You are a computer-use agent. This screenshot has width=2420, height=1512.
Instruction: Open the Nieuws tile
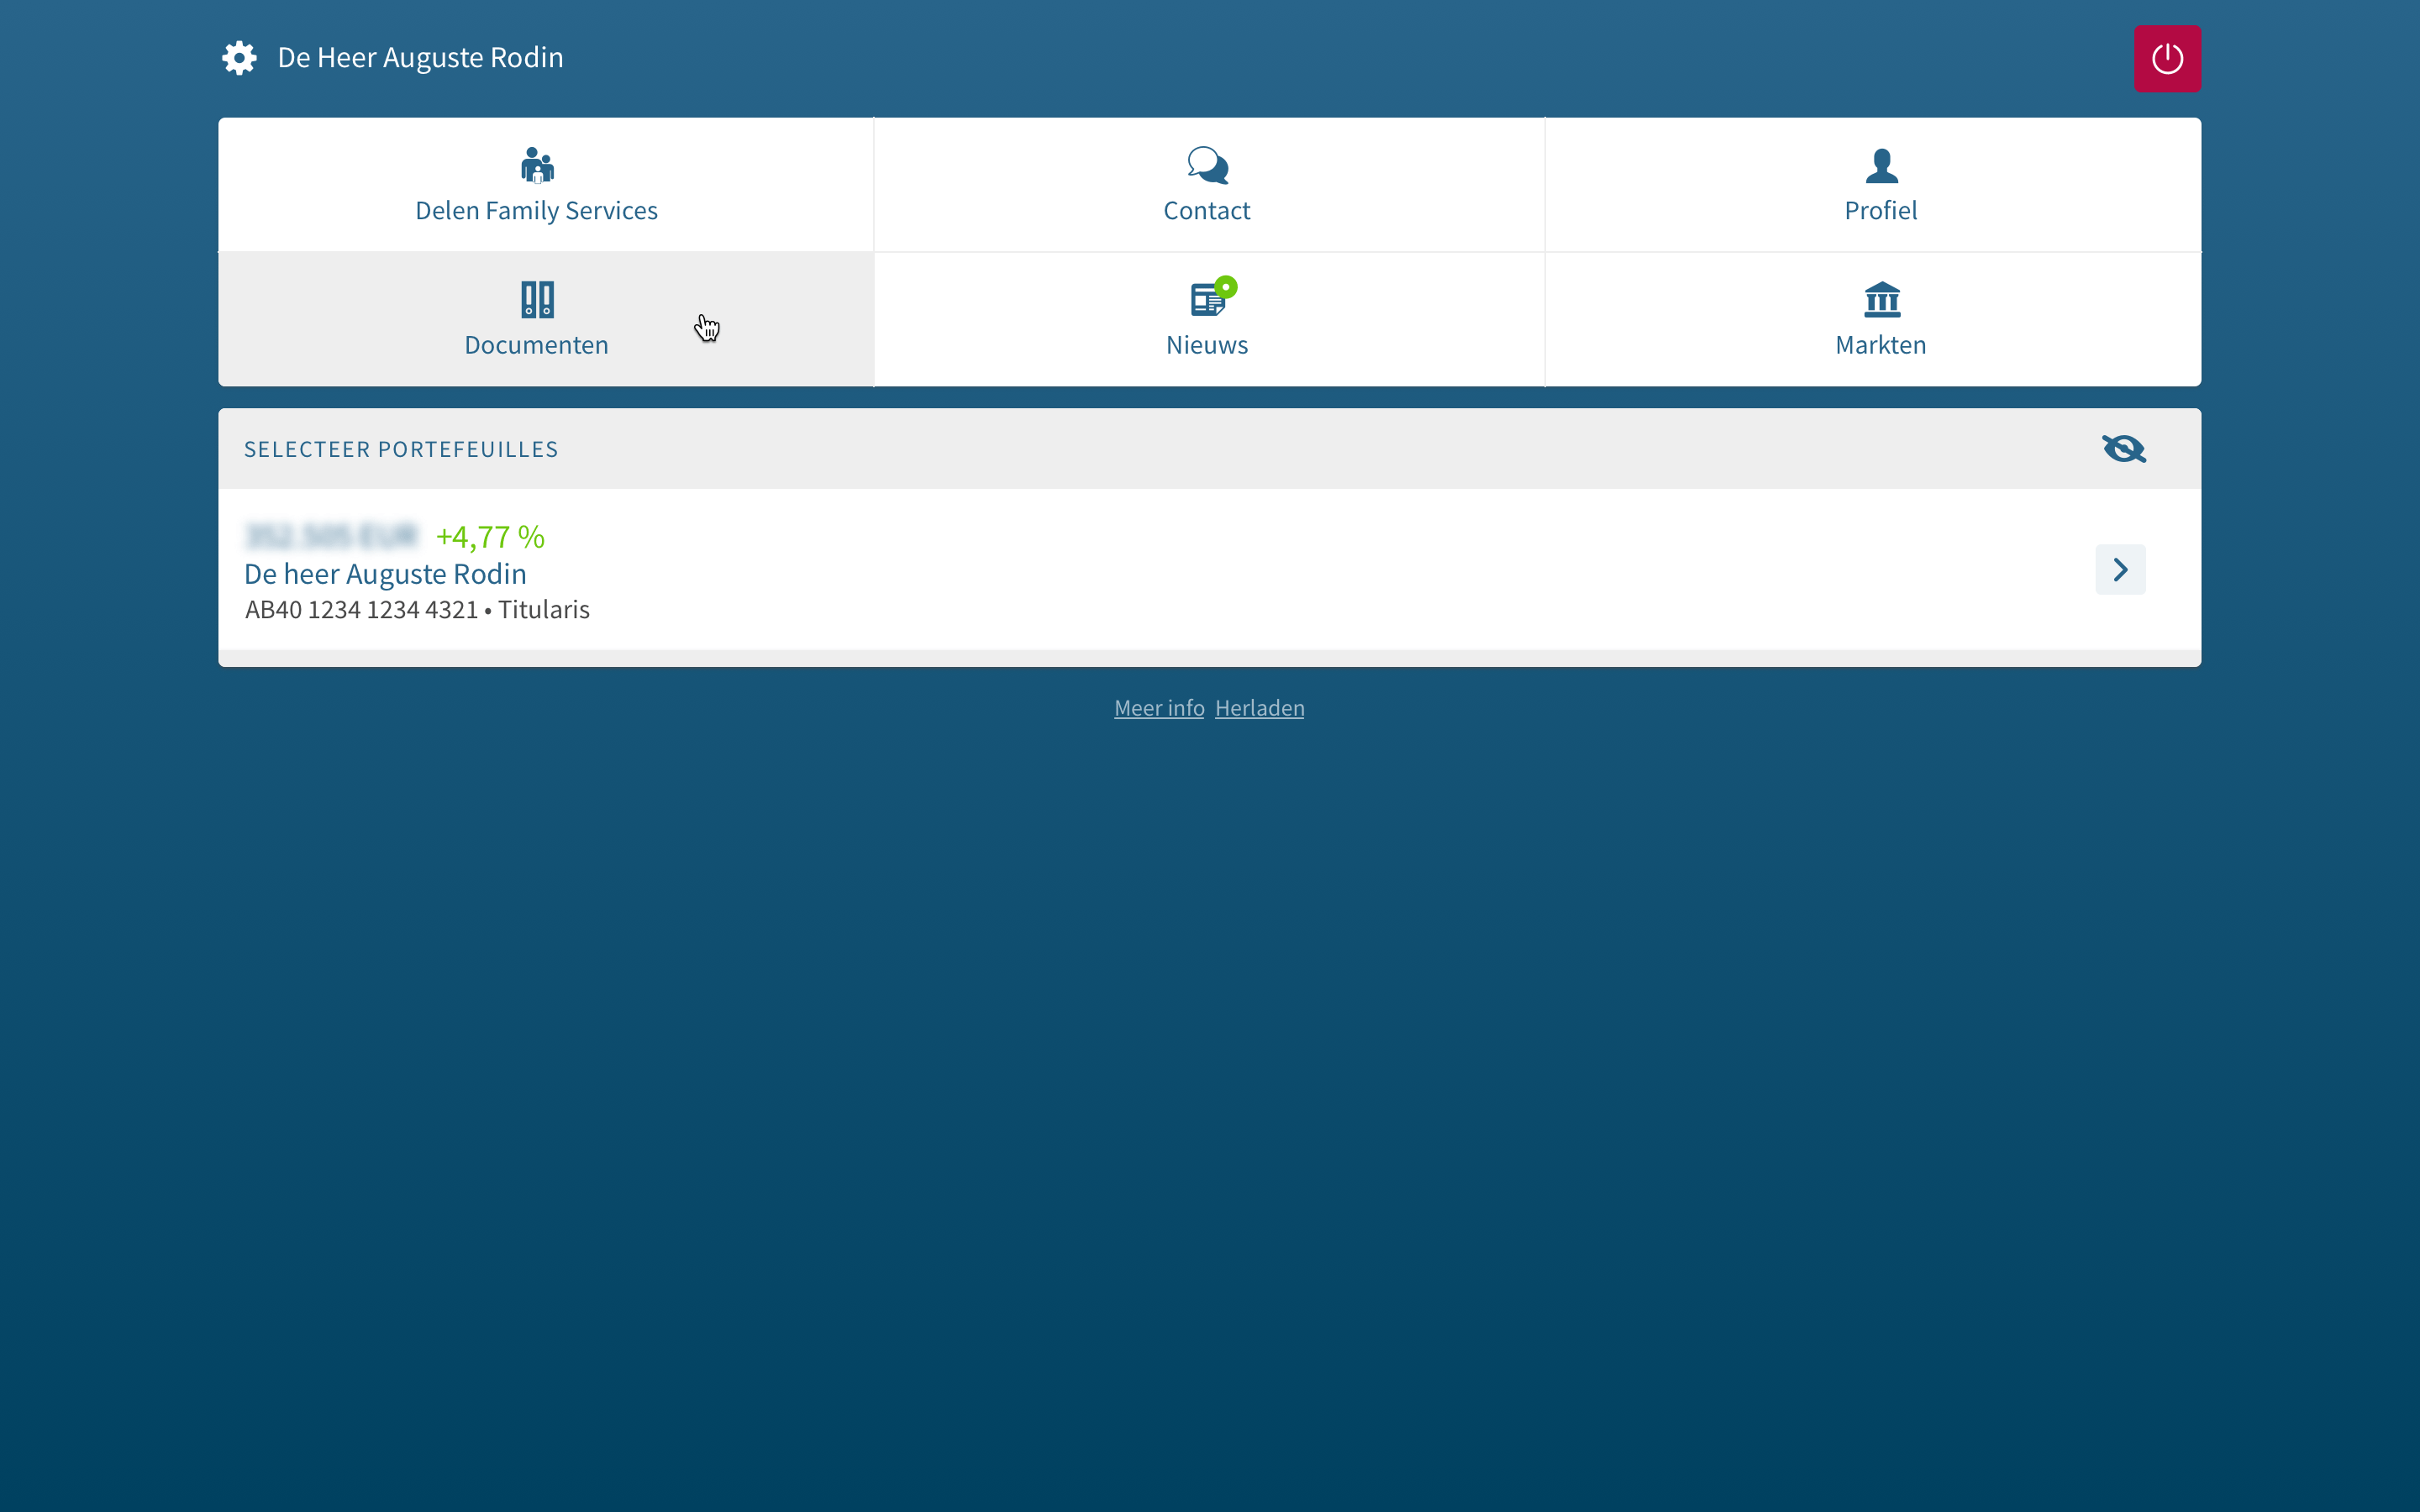pos(1209,320)
